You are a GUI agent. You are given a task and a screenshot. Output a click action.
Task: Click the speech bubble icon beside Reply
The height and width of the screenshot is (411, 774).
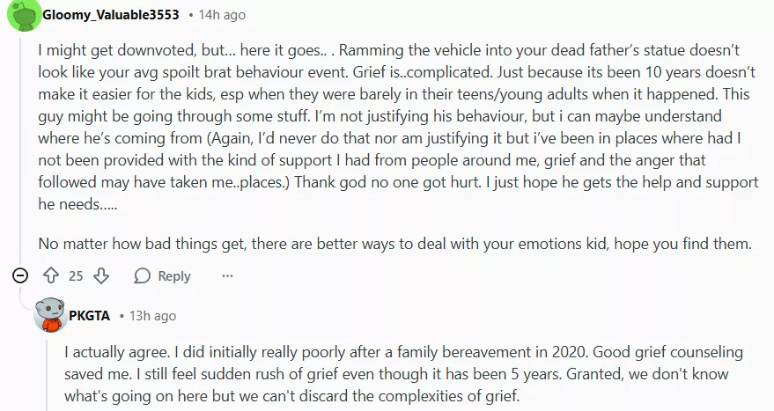point(143,275)
